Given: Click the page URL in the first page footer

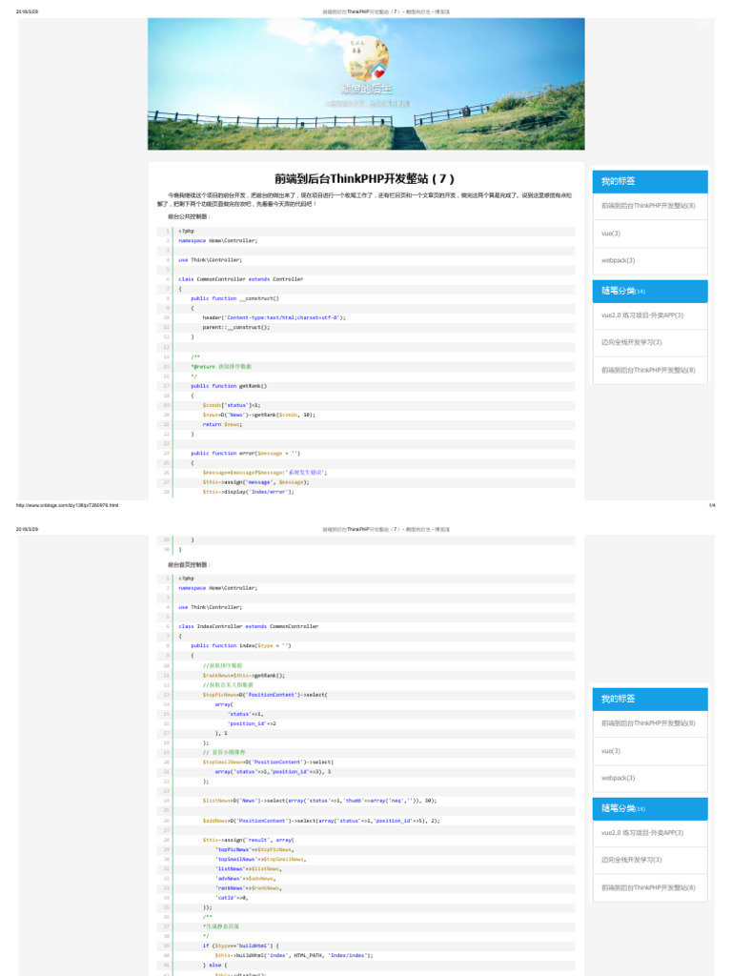Looking at the screenshot, I should point(68,505).
